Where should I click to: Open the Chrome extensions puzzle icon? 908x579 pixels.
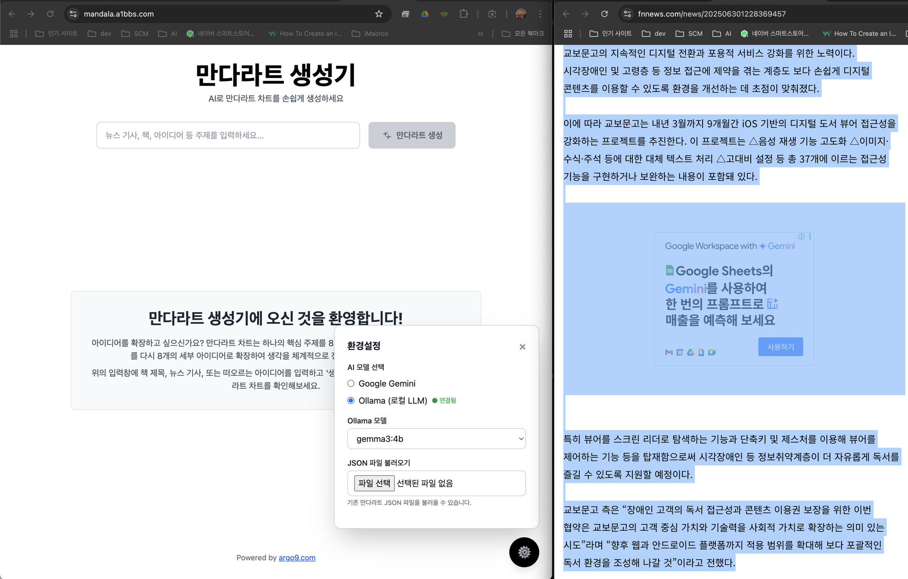464,14
